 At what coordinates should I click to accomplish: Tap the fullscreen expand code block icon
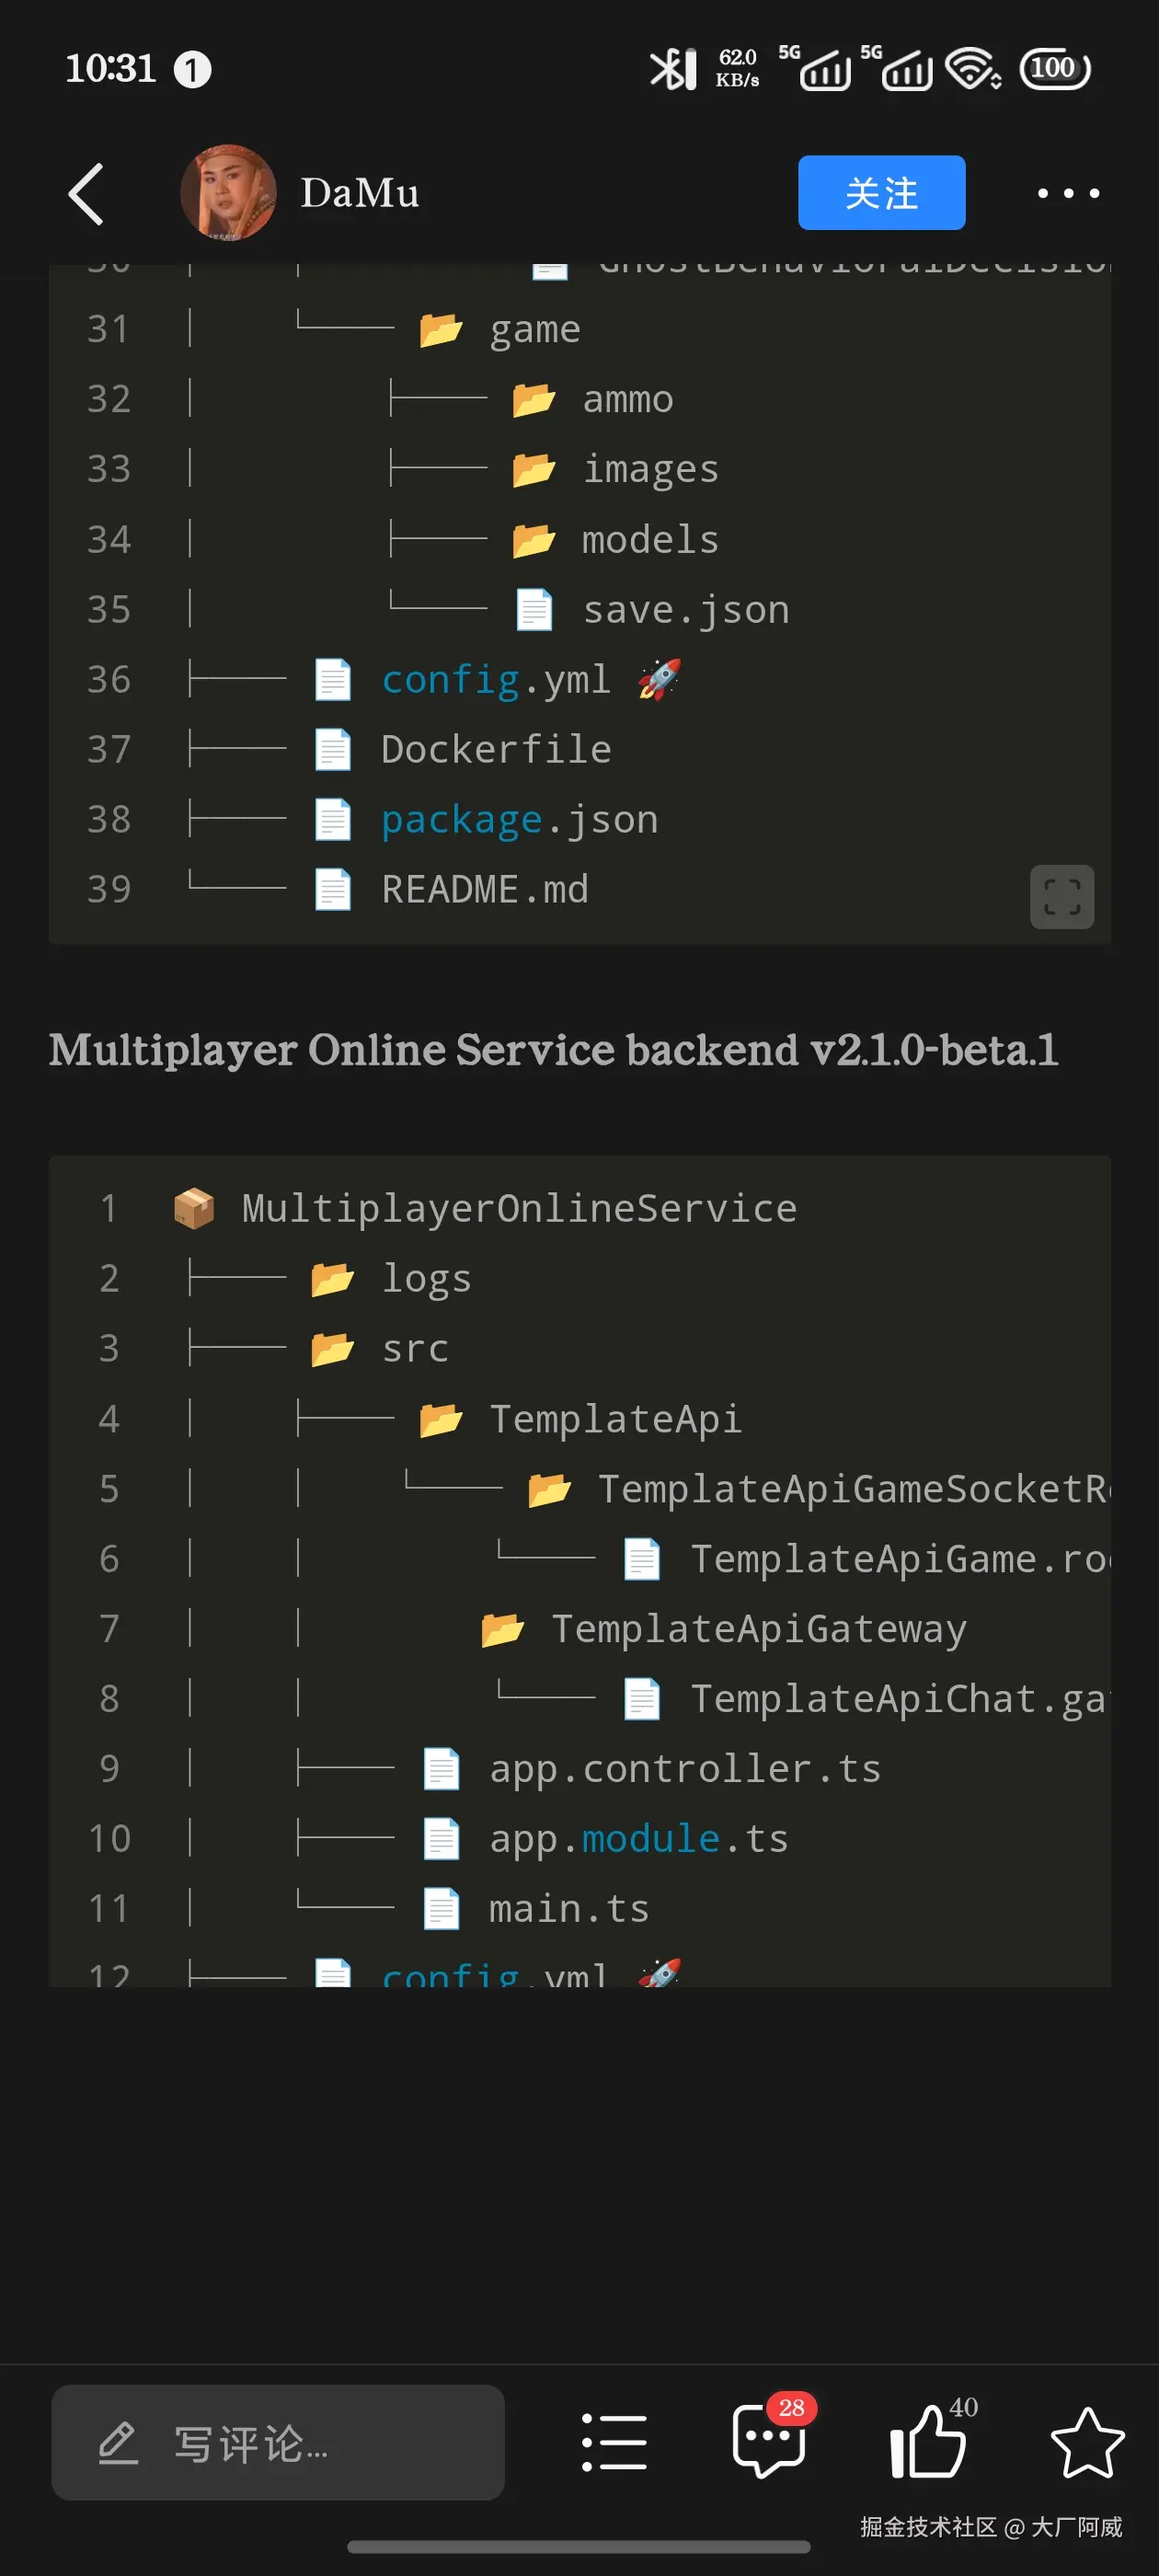pos(1061,896)
